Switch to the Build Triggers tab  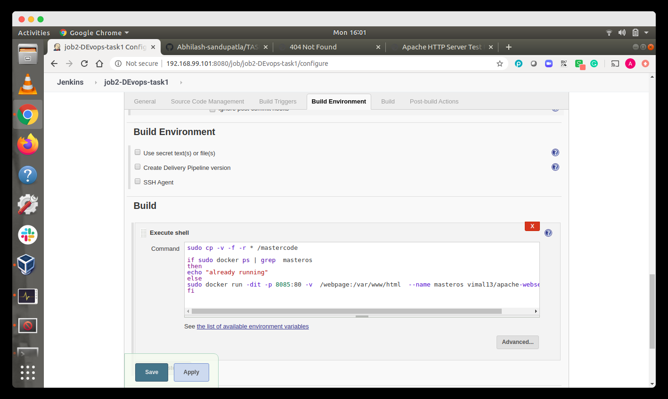pos(277,101)
